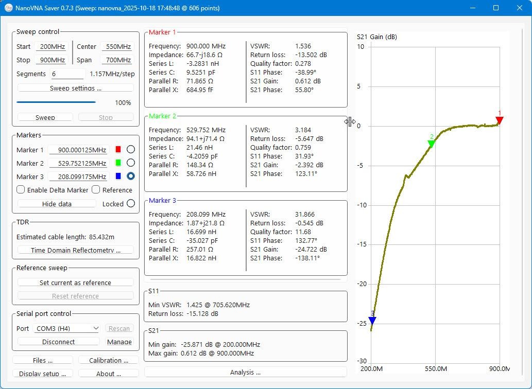The image size is (532, 389).
Task: Click the Manage button
Action: click(x=119, y=342)
